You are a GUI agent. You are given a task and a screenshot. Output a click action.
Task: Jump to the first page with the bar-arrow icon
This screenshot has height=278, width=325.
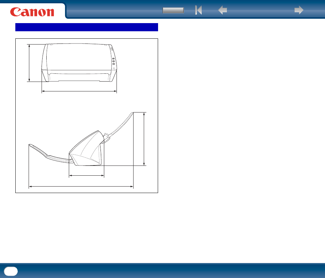point(198,10)
